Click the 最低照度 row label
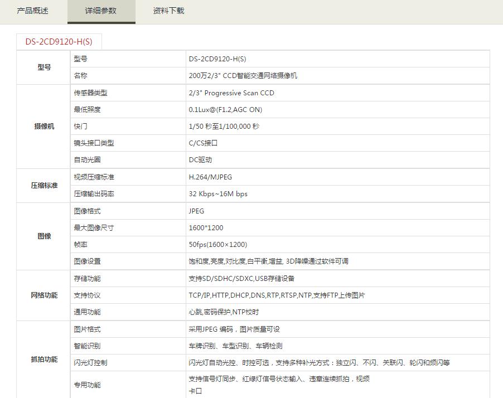Screen dimensions: 503x398 click(x=87, y=110)
